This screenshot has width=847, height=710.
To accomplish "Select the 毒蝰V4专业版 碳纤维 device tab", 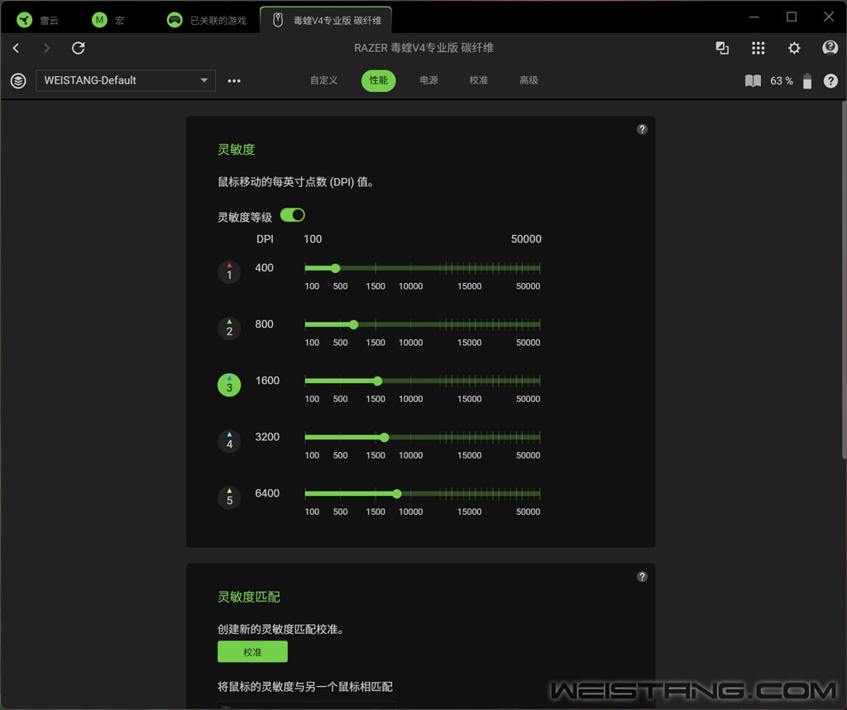I will click(x=326, y=21).
